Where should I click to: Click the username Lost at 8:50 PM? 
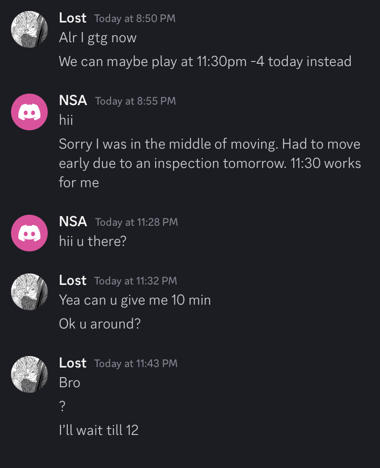coord(73,18)
